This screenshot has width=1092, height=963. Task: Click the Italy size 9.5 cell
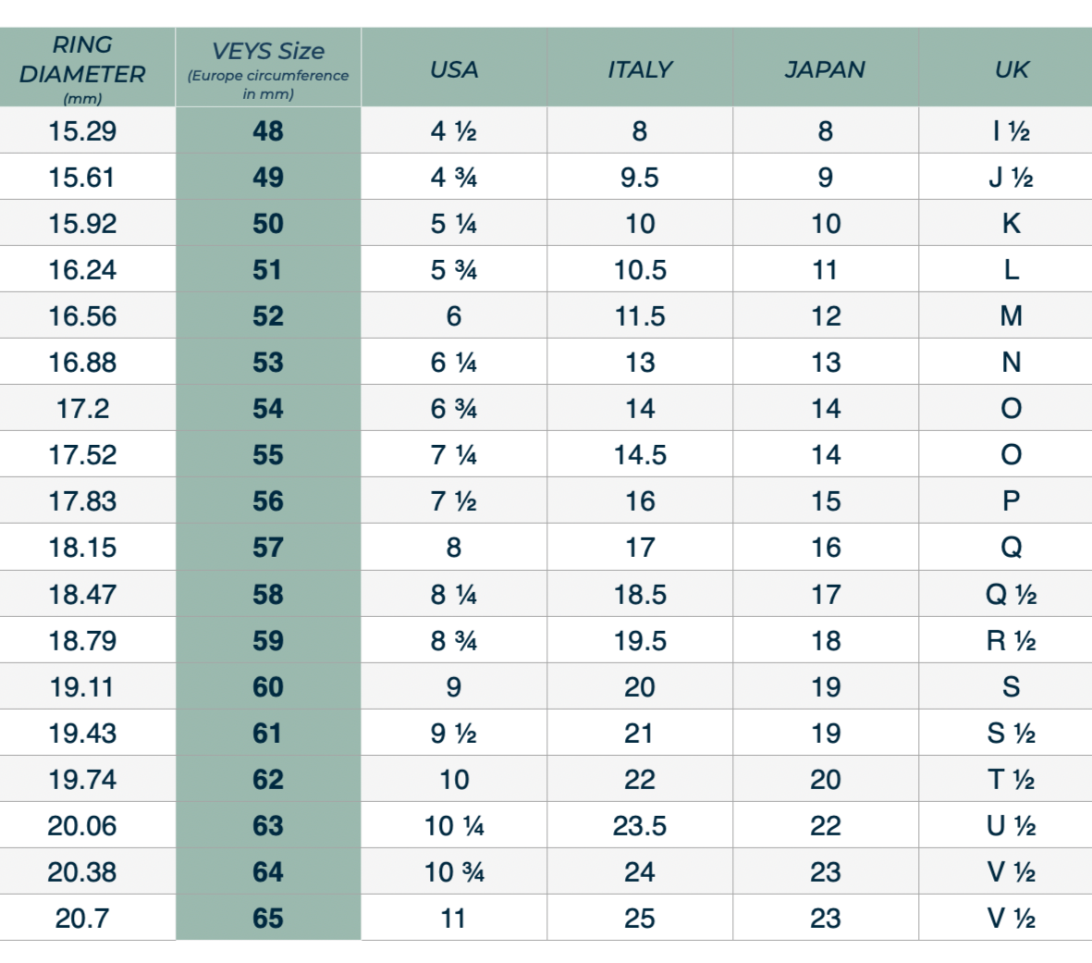[x=640, y=178]
